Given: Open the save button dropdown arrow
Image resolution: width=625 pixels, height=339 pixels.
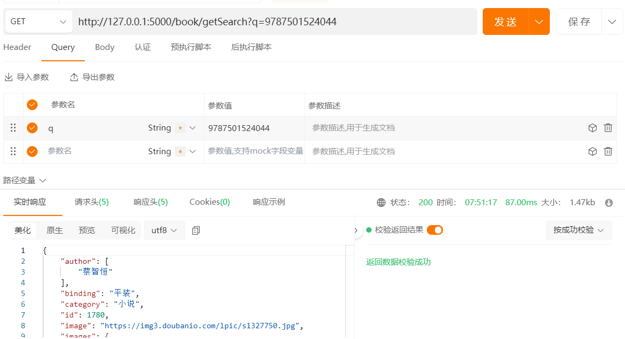Looking at the screenshot, I should [x=612, y=21].
